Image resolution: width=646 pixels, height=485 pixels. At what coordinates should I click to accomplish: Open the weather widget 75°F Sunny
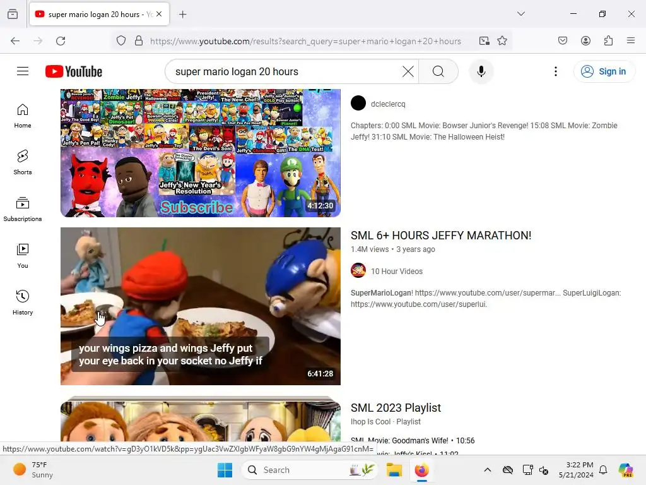pos(33,470)
